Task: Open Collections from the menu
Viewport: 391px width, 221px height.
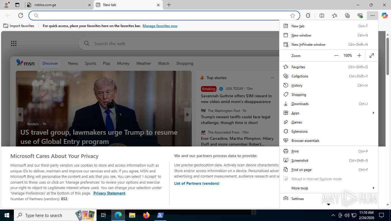Action: (x=329, y=76)
